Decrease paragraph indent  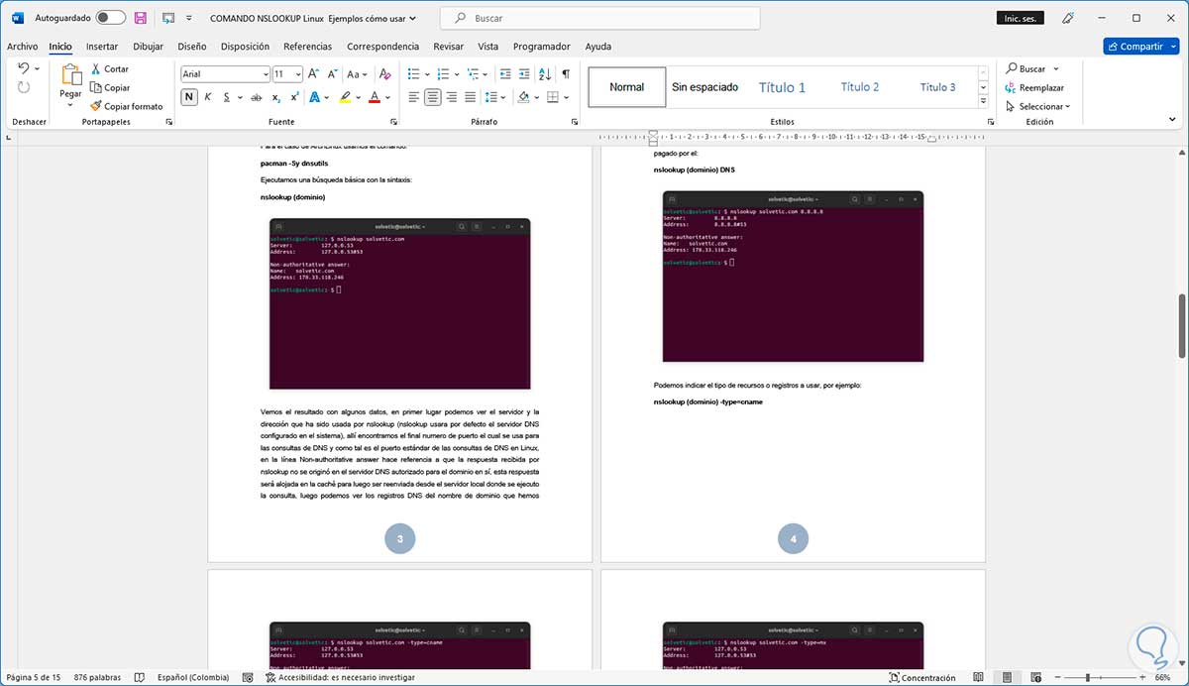(505, 73)
